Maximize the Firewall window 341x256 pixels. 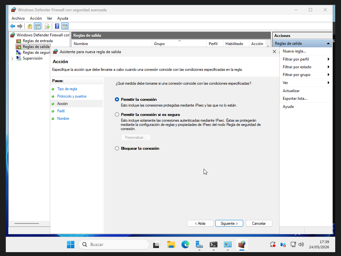[x=310, y=10]
